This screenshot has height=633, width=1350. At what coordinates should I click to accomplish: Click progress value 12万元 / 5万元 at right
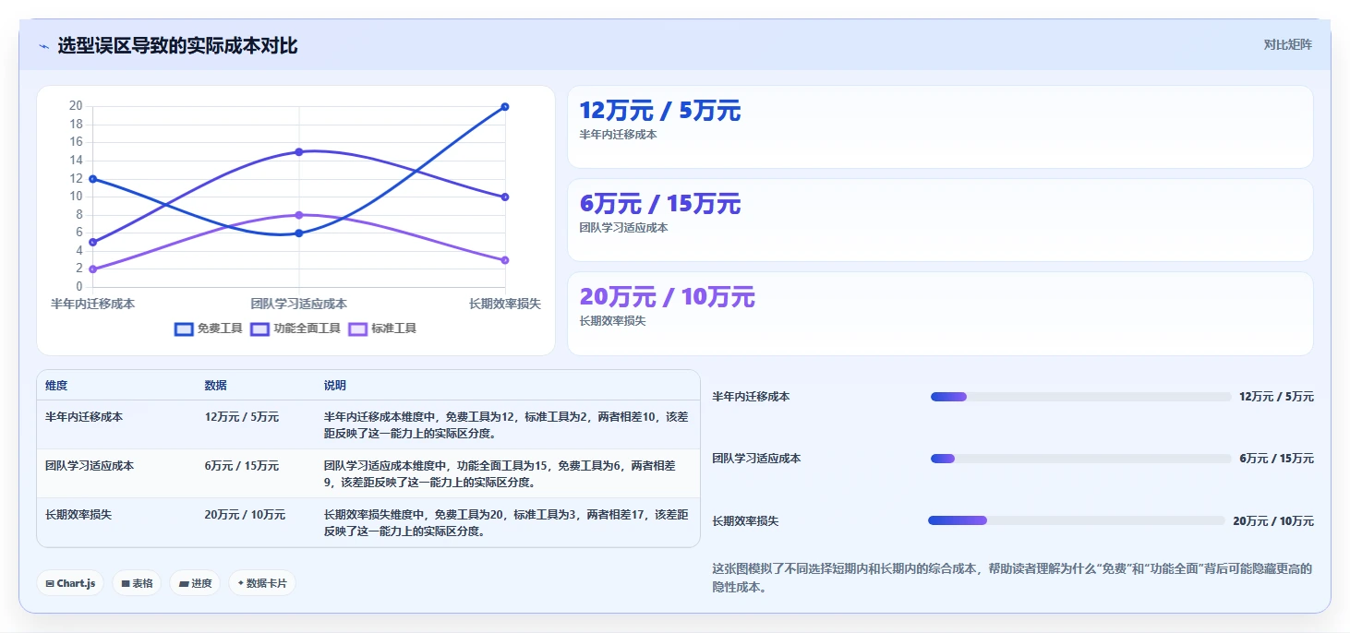pos(1276,397)
